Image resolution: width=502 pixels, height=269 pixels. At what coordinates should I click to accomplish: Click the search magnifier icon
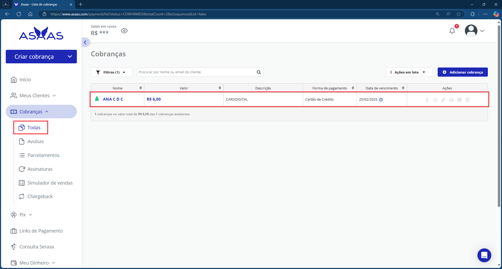tap(259, 72)
